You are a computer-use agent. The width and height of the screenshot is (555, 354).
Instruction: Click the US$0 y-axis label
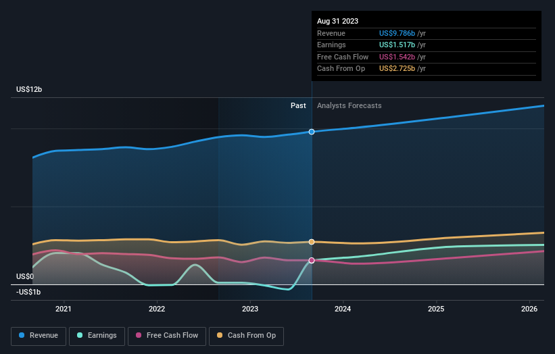25,276
